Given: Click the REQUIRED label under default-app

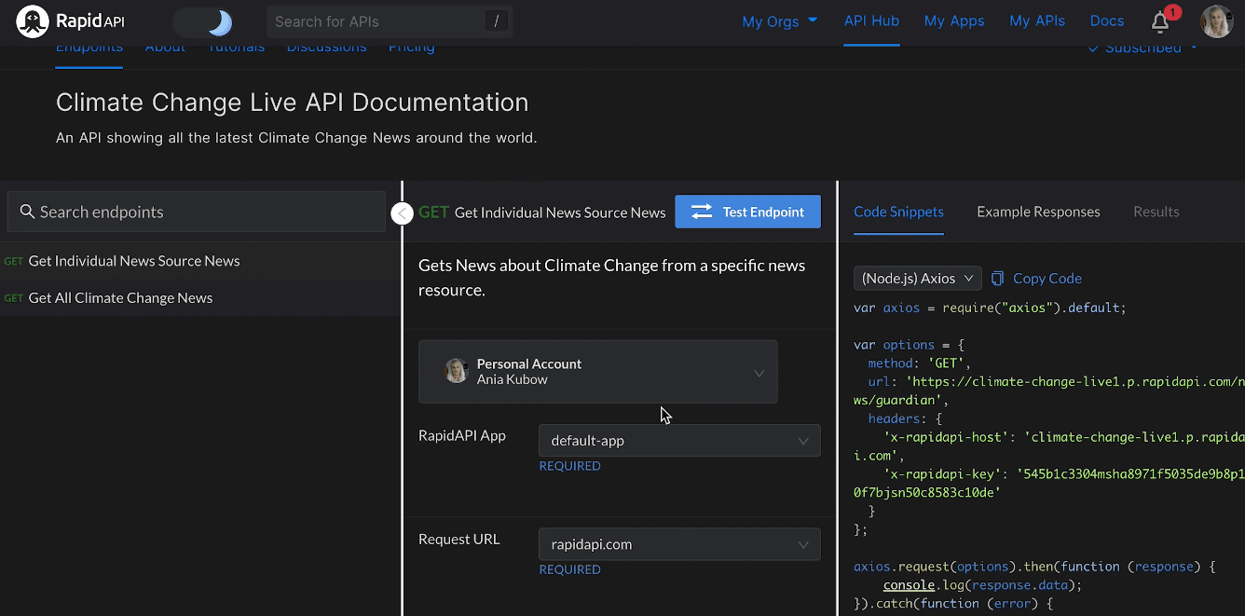Looking at the screenshot, I should (x=569, y=466).
